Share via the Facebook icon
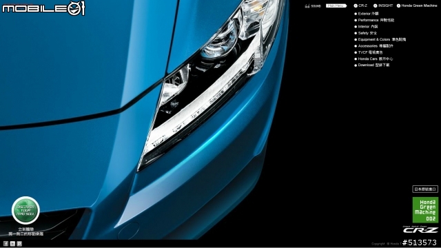This screenshot has width=441, height=248. (6, 243)
